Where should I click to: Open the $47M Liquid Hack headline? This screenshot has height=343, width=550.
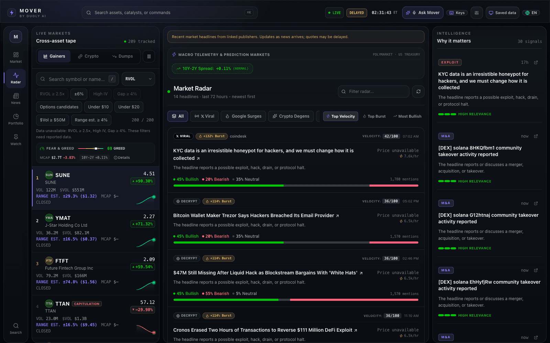point(268,273)
